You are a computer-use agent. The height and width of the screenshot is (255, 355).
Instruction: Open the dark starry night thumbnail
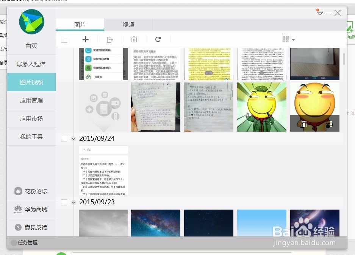(x=209, y=223)
